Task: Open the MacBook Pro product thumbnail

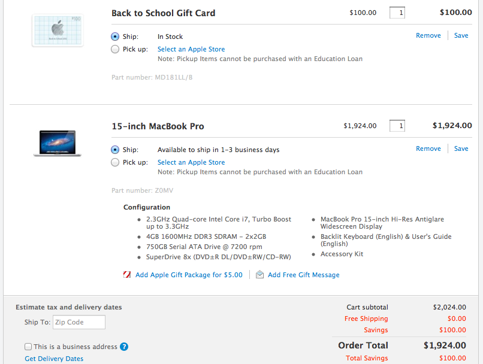Action: [58, 143]
